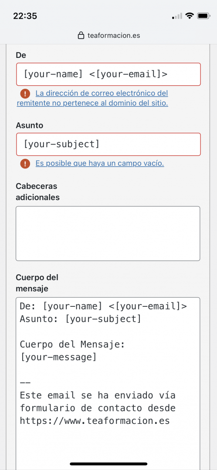Focus the De sender input field

coord(108,74)
